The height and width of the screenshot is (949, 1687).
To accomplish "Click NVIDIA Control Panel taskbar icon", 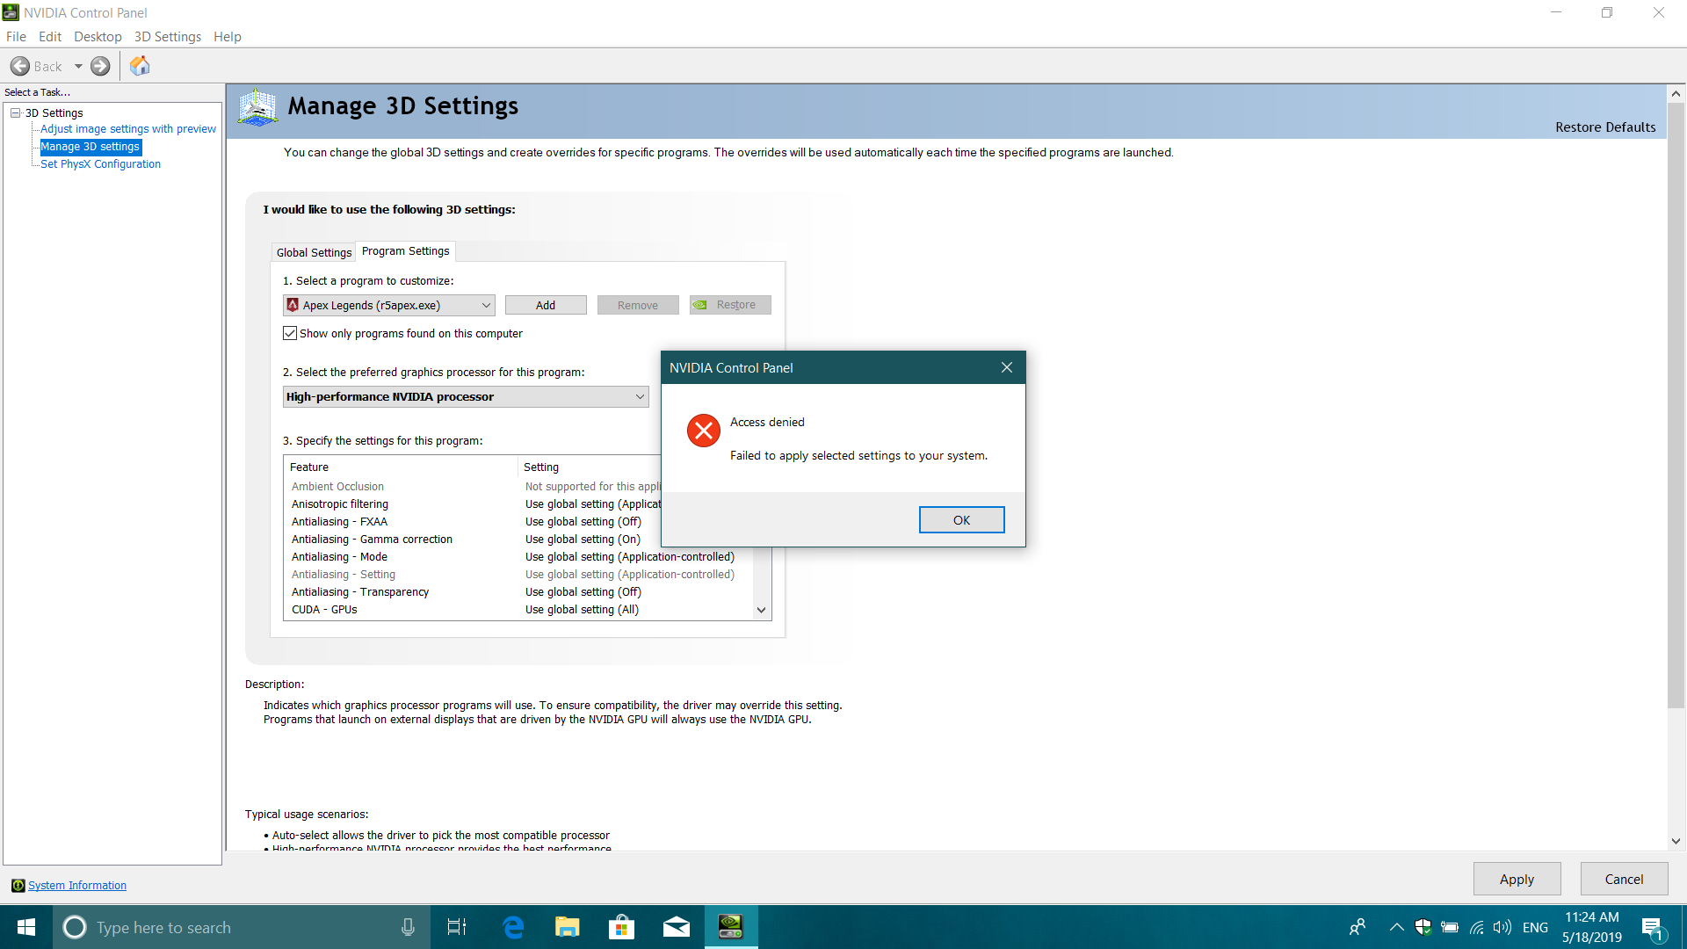I will pyautogui.click(x=731, y=927).
